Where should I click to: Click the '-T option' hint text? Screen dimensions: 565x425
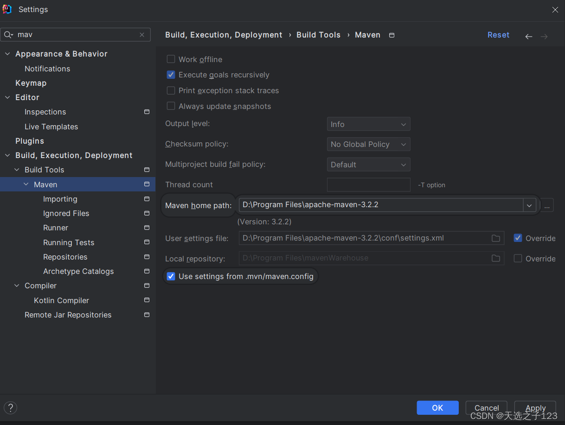pyautogui.click(x=431, y=185)
